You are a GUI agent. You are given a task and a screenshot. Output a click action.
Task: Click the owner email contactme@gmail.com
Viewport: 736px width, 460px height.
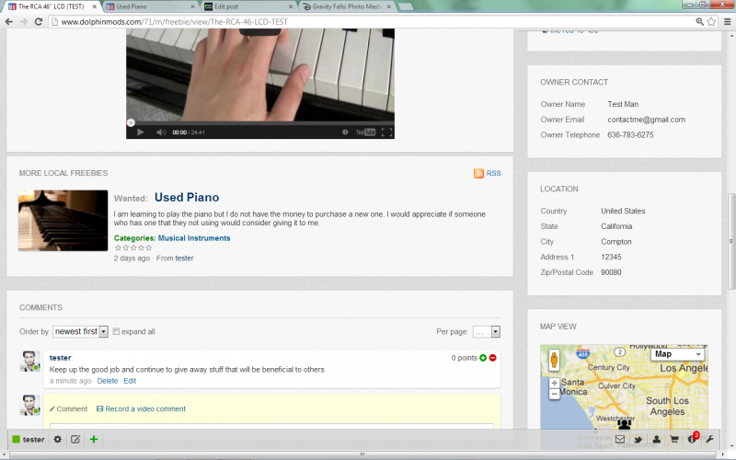(647, 120)
